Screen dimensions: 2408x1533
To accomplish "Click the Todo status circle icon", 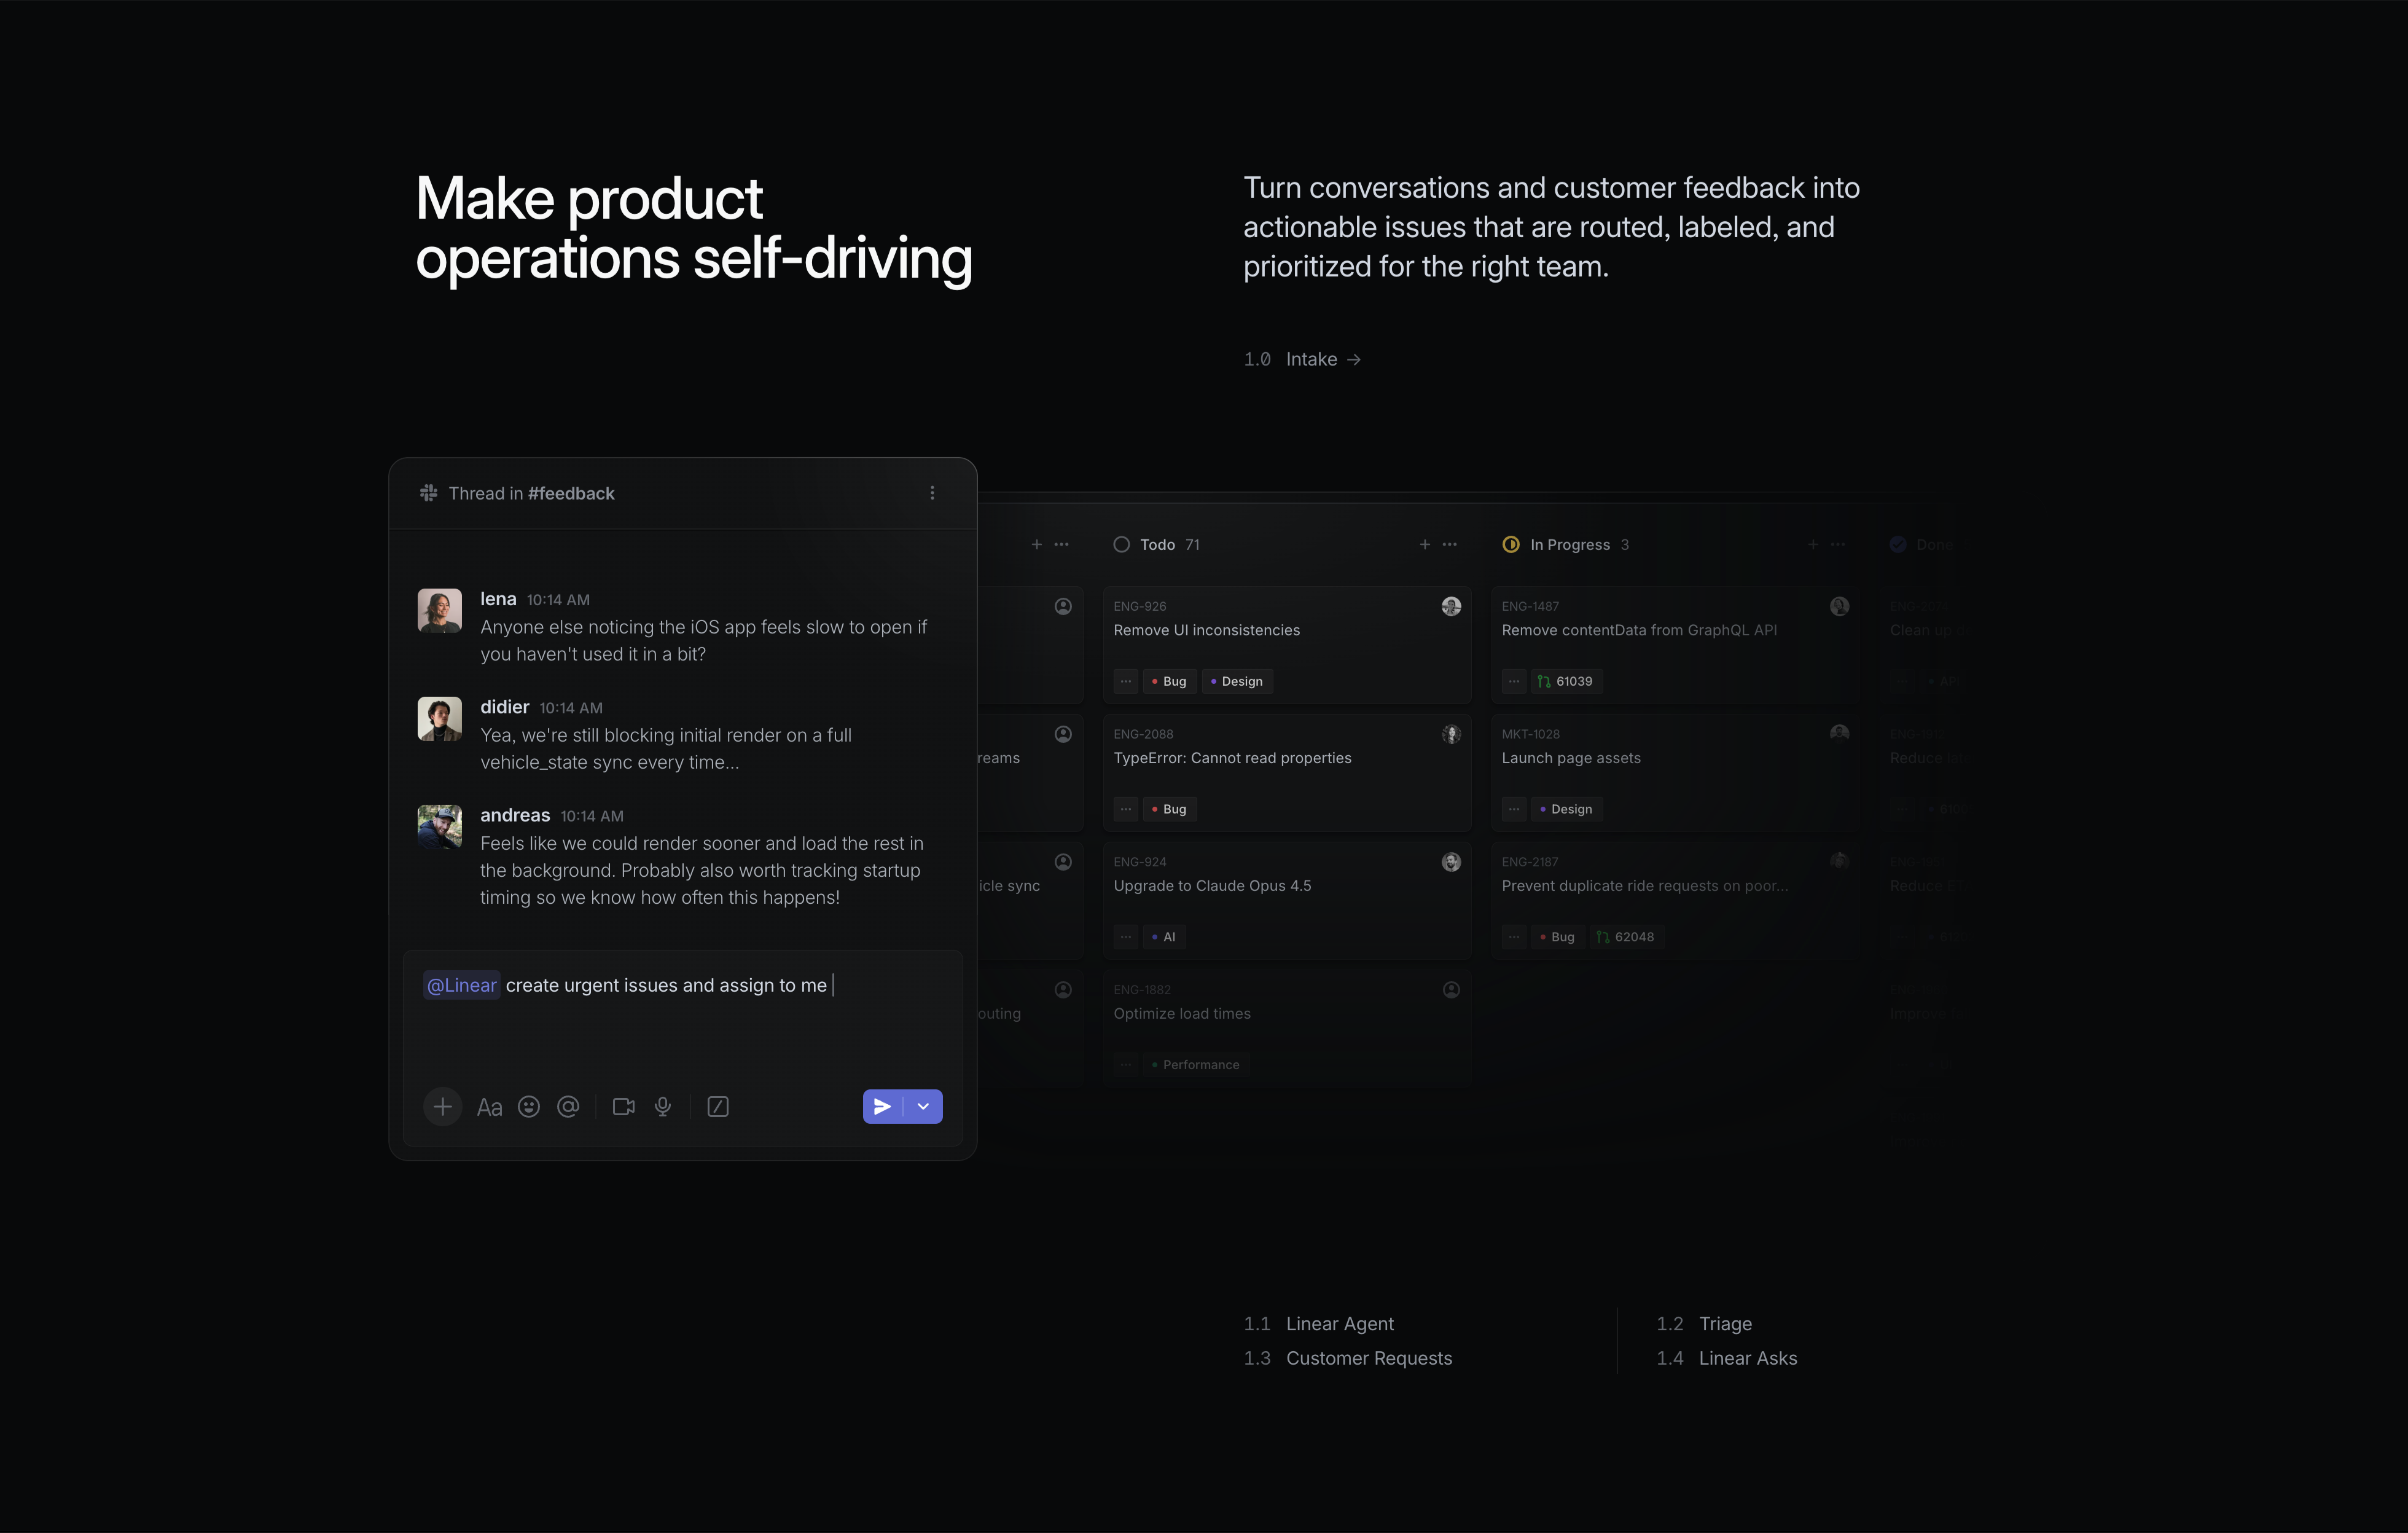I will coord(1122,544).
